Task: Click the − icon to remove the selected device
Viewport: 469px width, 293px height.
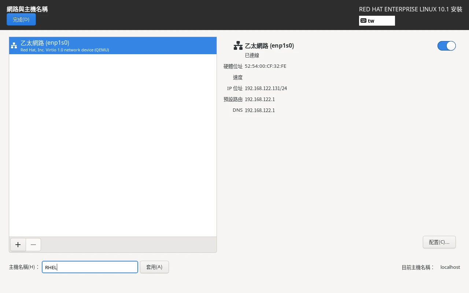Action: coord(33,245)
